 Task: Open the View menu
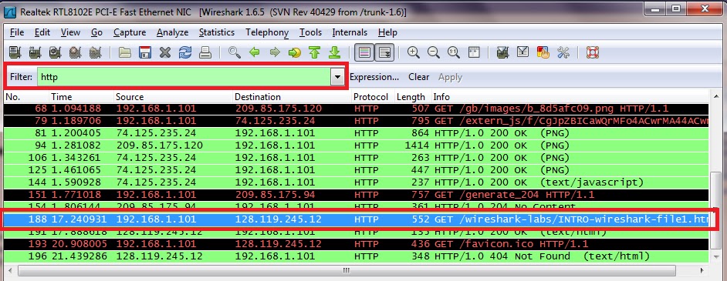click(x=70, y=32)
